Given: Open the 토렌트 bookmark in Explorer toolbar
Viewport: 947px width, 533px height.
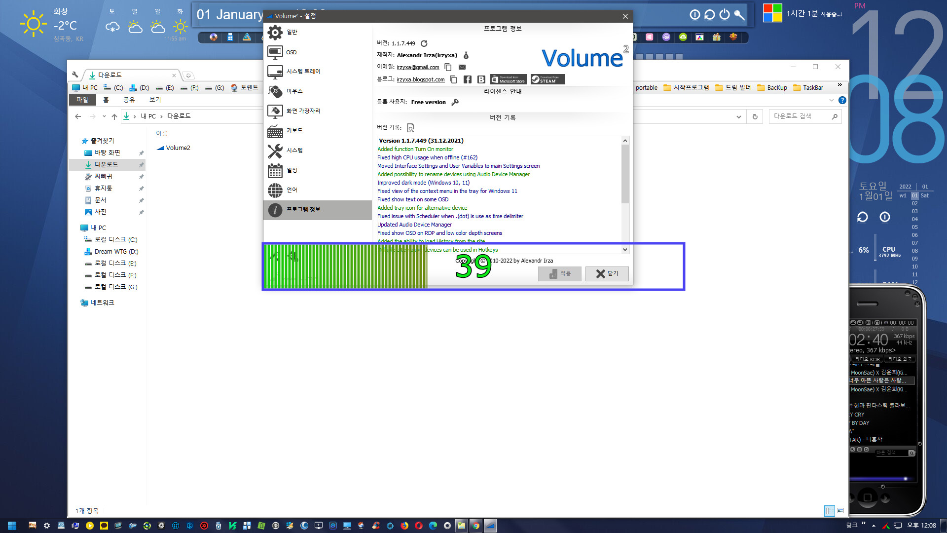Looking at the screenshot, I should coord(245,88).
